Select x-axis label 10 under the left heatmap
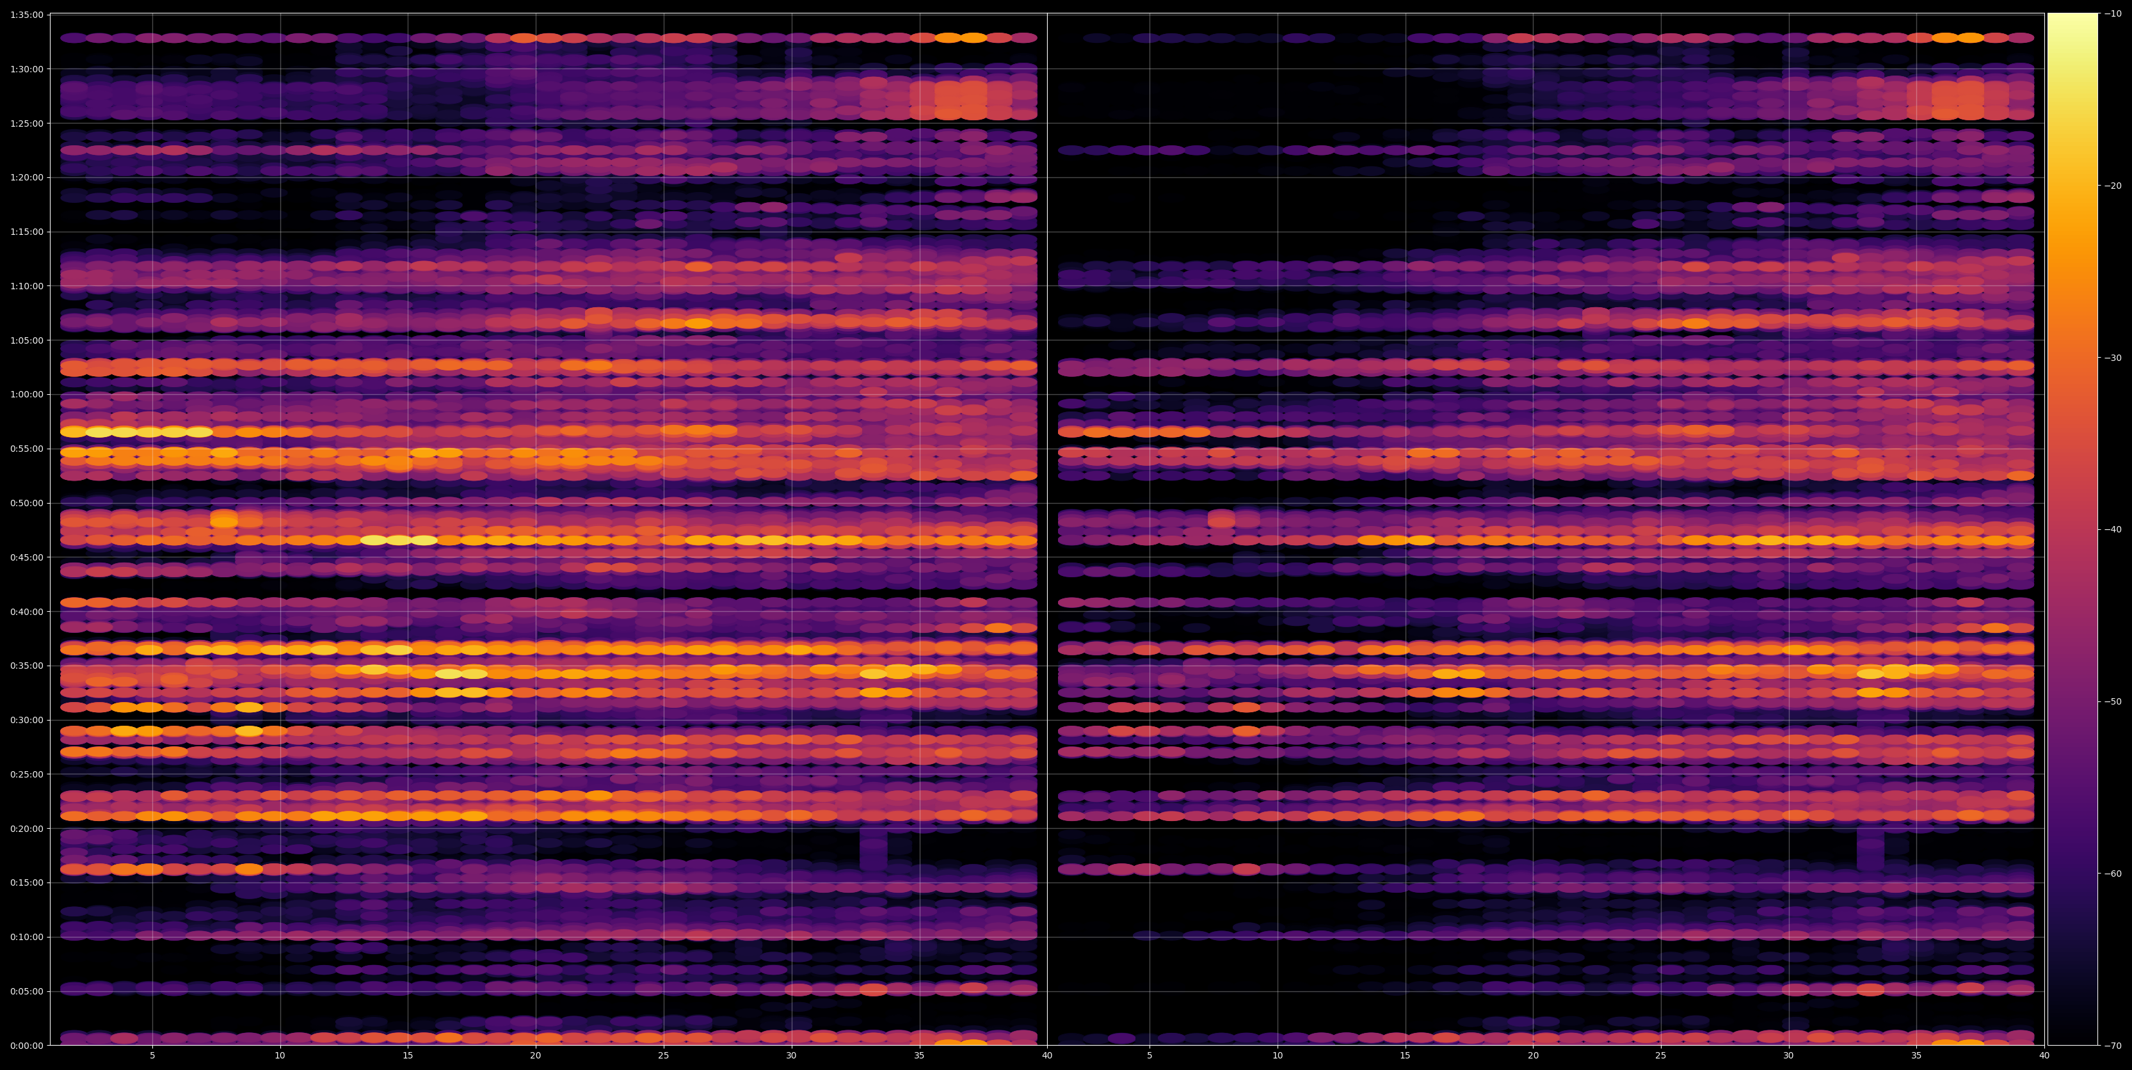The height and width of the screenshot is (1070, 2132). [280, 1056]
